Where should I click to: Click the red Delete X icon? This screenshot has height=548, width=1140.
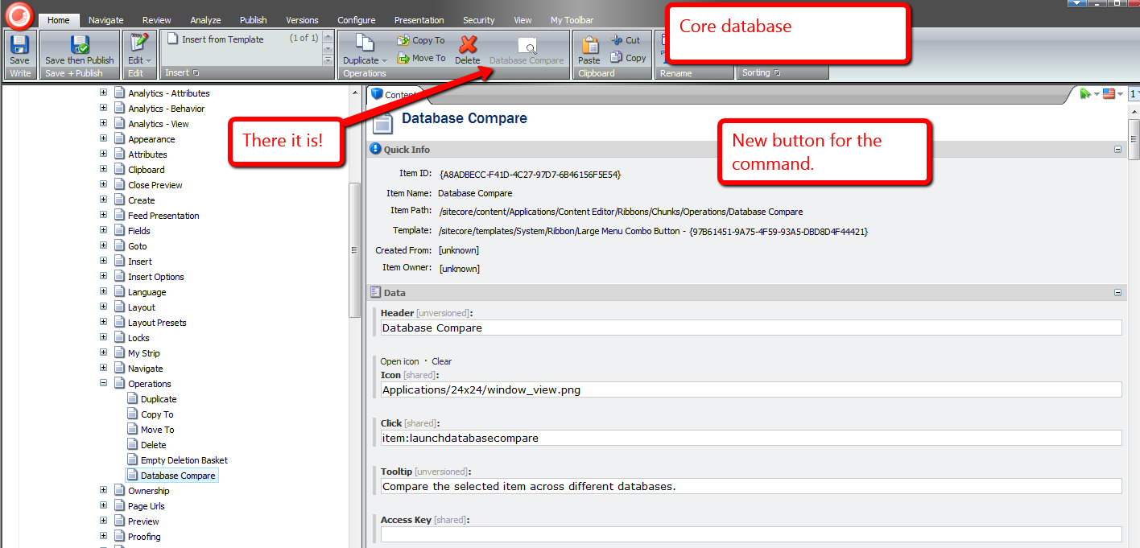467,45
